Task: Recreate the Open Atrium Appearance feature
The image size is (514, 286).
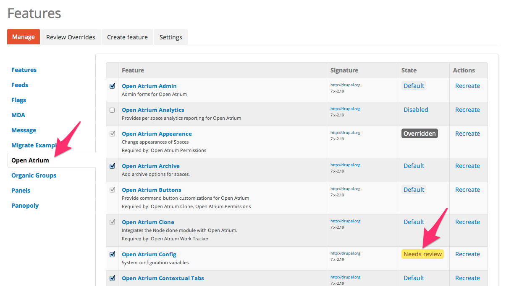Action: 467,134
